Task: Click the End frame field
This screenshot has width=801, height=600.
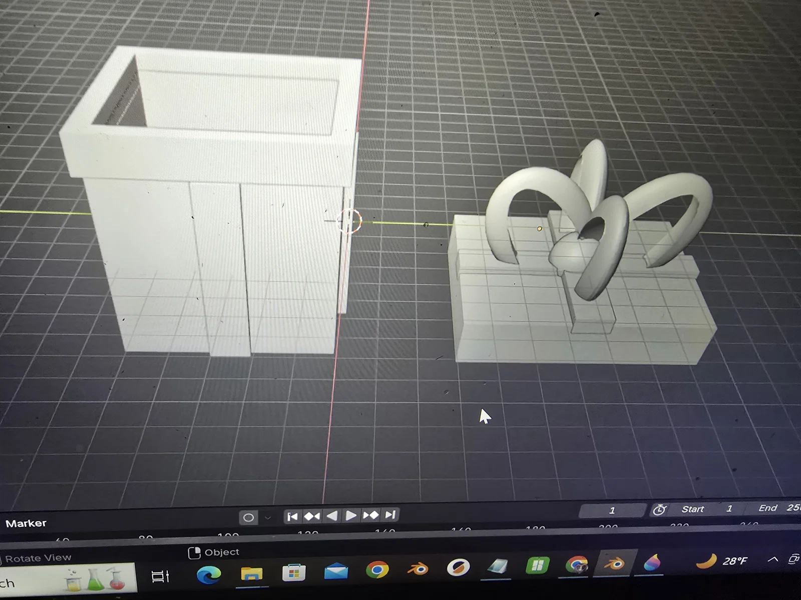Action: (773, 508)
